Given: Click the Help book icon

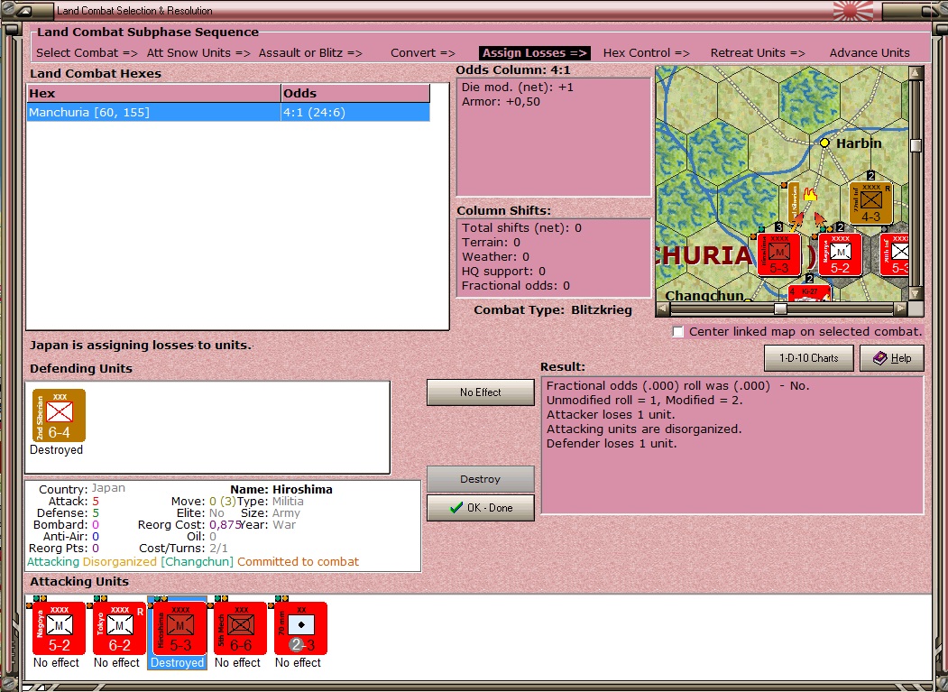Looking at the screenshot, I should tap(879, 358).
